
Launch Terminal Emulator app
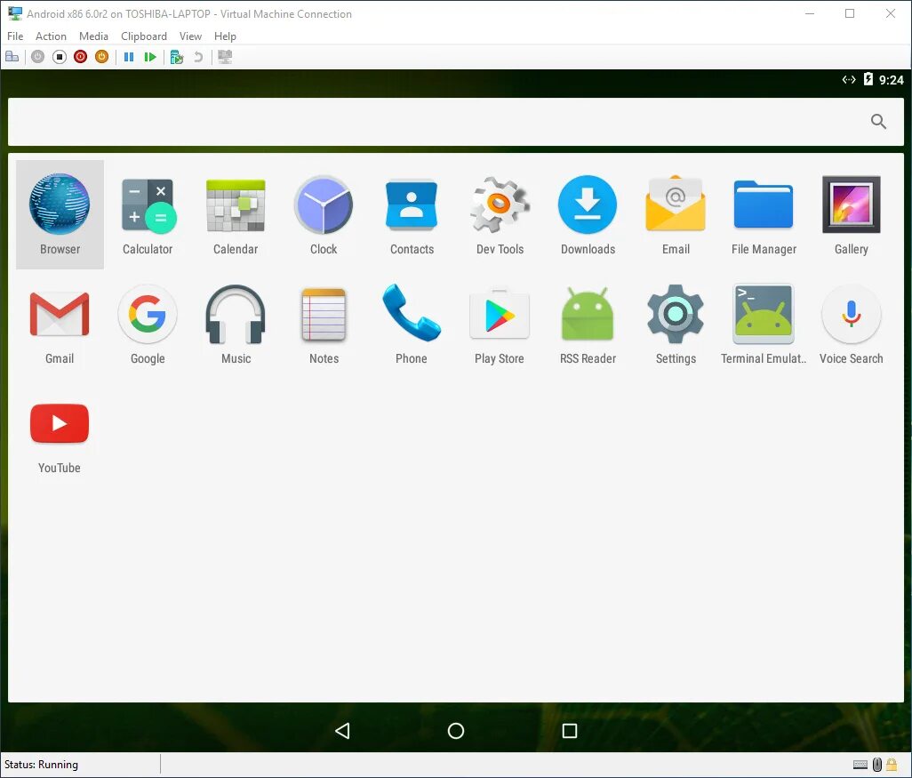(764, 324)
